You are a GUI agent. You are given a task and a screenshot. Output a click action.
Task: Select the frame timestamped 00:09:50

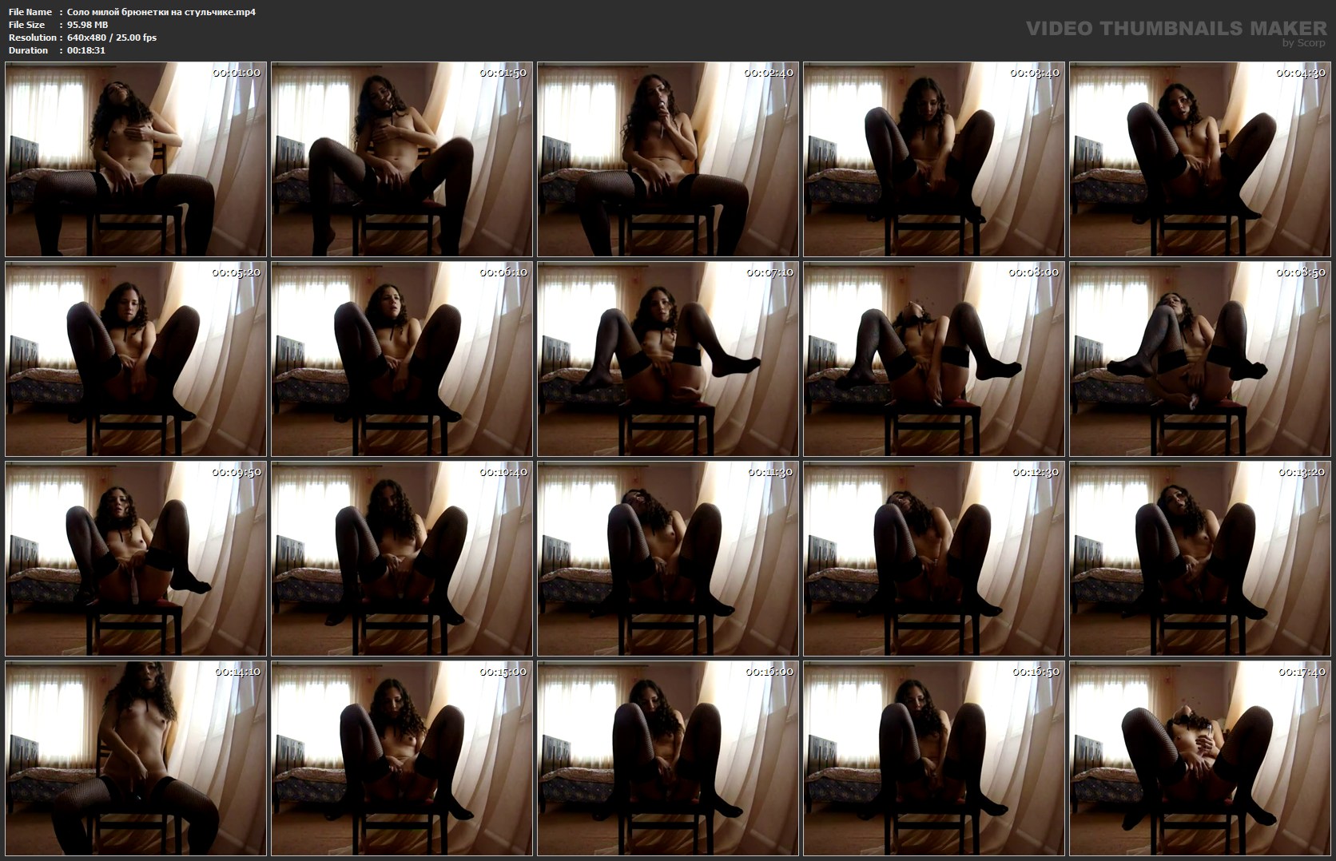pyautogui.click(x=135, y=558)
